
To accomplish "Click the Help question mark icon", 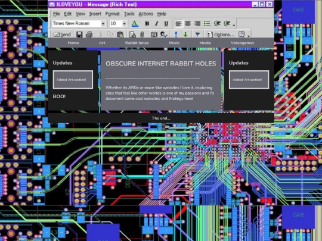I will 241,35.
